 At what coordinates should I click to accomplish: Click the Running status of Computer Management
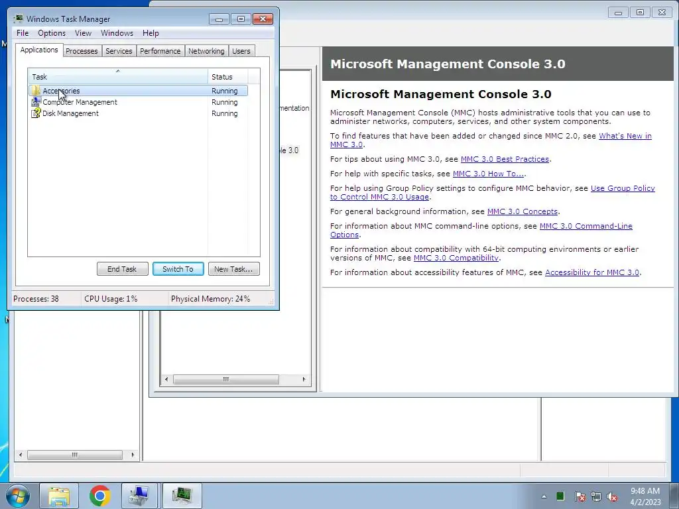pos(224,102)
